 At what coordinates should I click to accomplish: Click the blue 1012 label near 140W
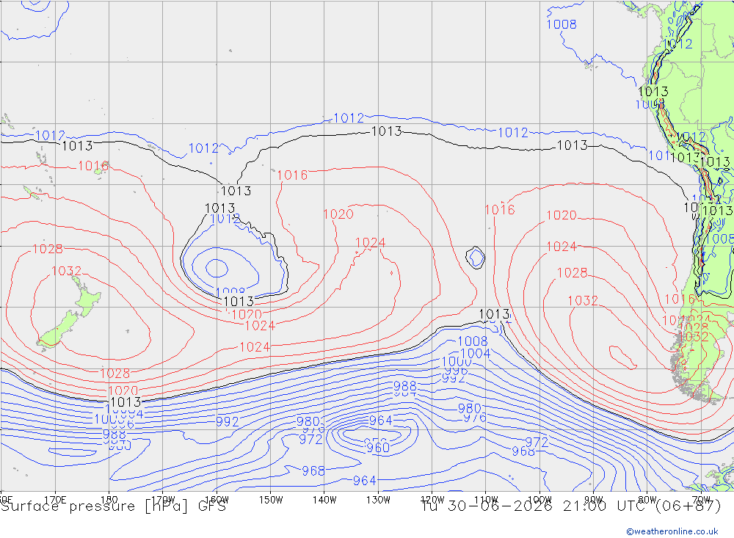click(349, 118)
